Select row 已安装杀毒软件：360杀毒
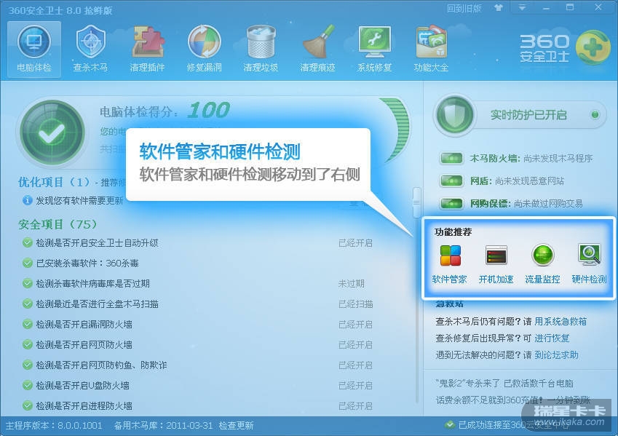 click(197, 263)
